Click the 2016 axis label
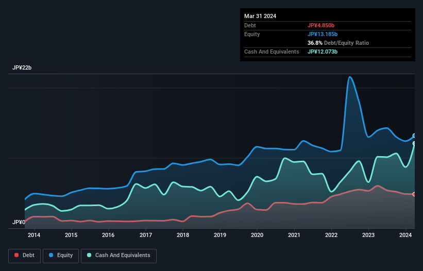 [108, 235]
